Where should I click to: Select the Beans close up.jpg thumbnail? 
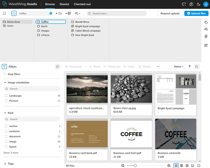coord(132,89)
